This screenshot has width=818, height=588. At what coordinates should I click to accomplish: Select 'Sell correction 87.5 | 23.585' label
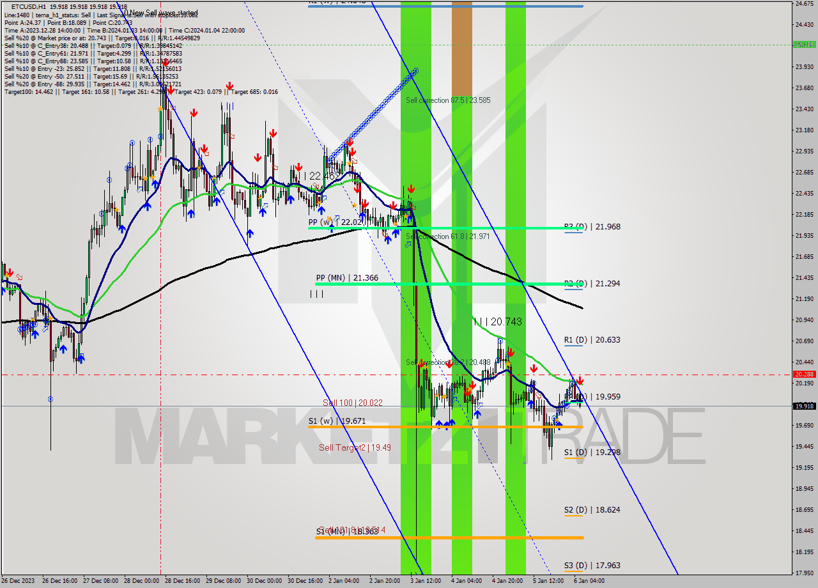[x=448, y=100]
